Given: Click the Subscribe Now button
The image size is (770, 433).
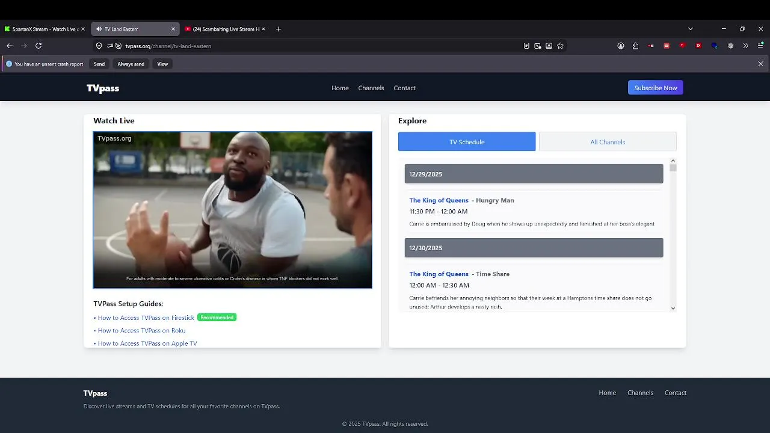Looking at the screenshot, I should click(x=656, y=88).
